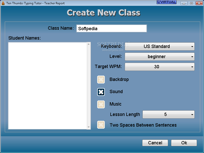
Task: Open the Lesson Length dropdown showing 5
Action: (x=169, y=114)
